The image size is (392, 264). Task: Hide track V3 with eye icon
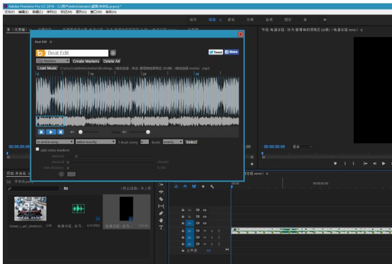pos(205,210)
